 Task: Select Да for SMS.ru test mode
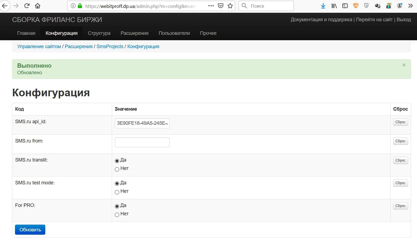(117, 184)
